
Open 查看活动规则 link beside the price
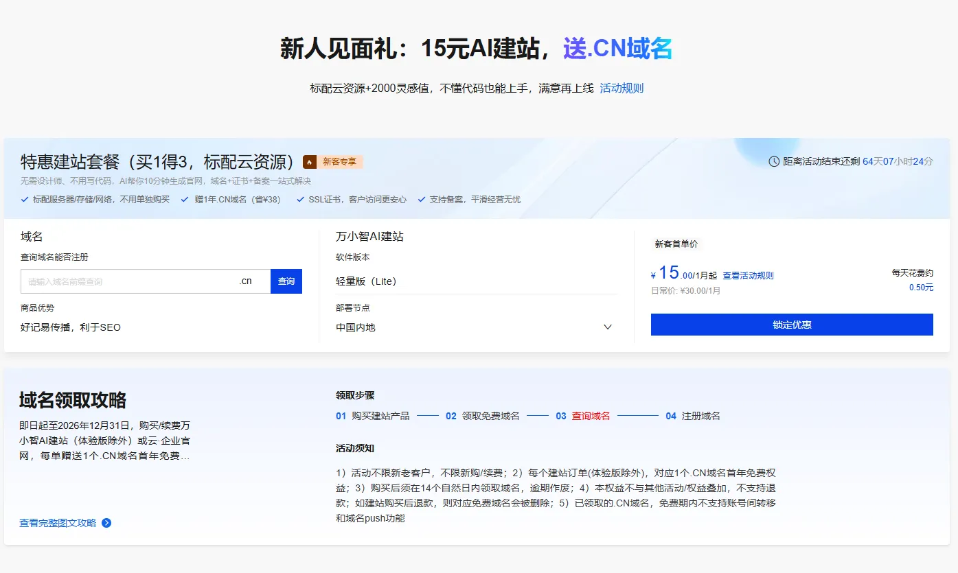(x=748, y=275)
